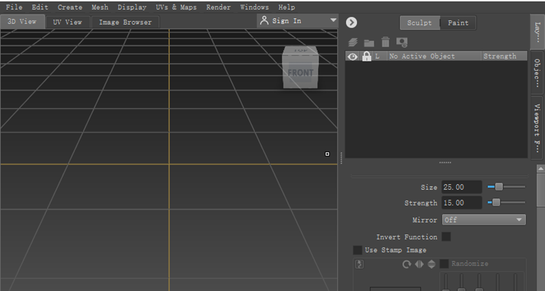Open the UVs & Maps menu
Viewport: 545px width, 291px height.
pos(176,7)
